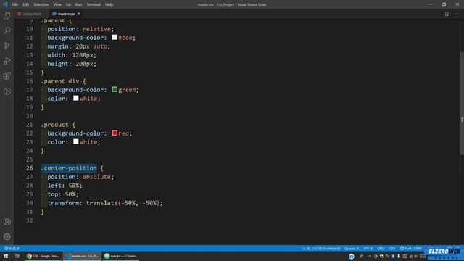
Task: Click the volume tray icon
Action: pyautogui.click(x=416, y=256)
